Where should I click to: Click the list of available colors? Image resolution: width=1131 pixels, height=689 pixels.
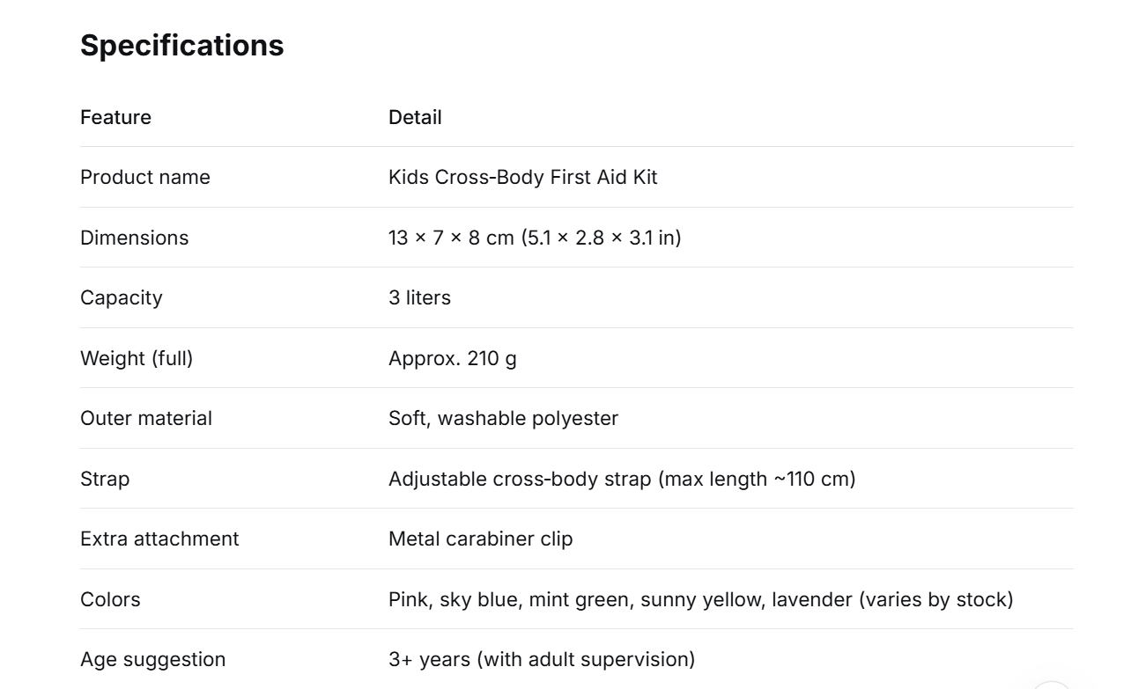(x=701, y=599)
